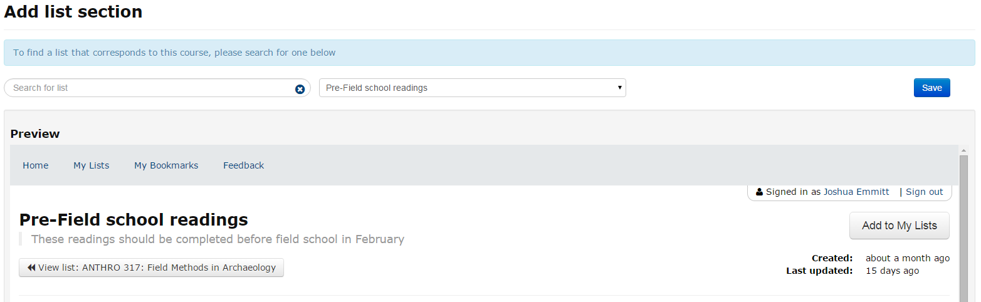This screenshot has width=981, height=302.
Task: Go to Home in the preview navigation
Action: tap(36, 165)
